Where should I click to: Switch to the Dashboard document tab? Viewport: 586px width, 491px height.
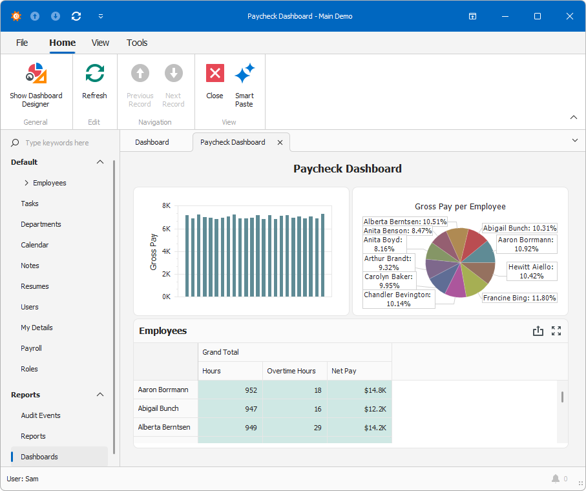coord(152,142)
